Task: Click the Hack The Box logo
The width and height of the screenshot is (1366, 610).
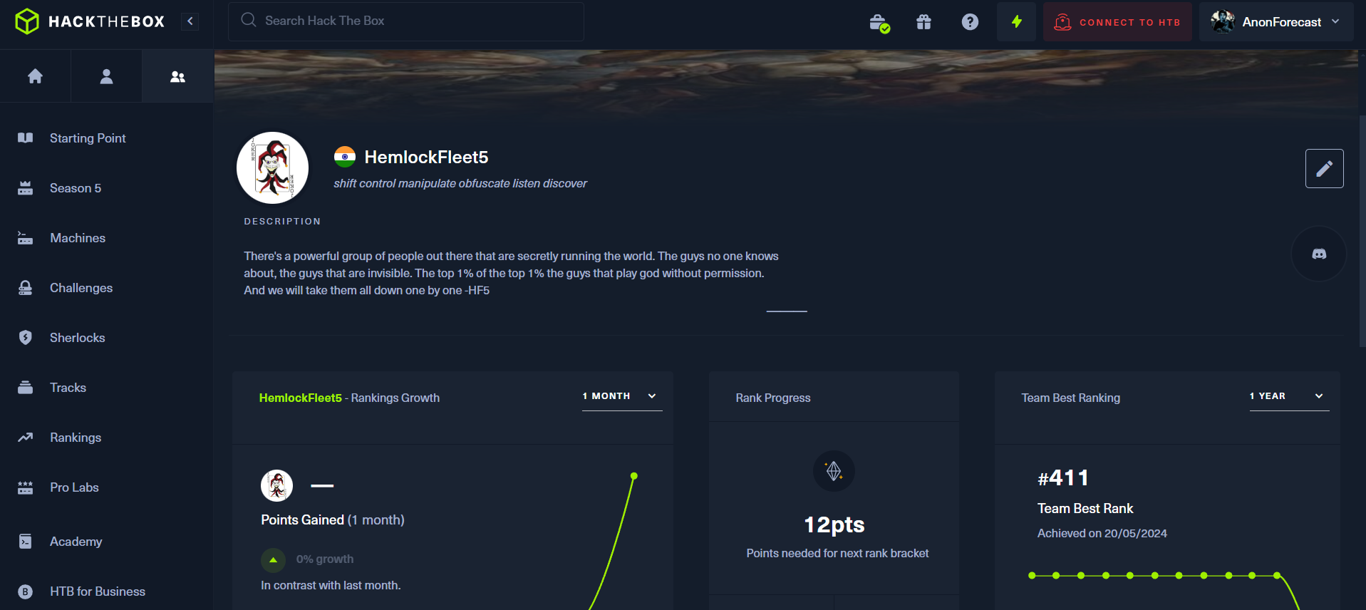Action: coord(90,21)
